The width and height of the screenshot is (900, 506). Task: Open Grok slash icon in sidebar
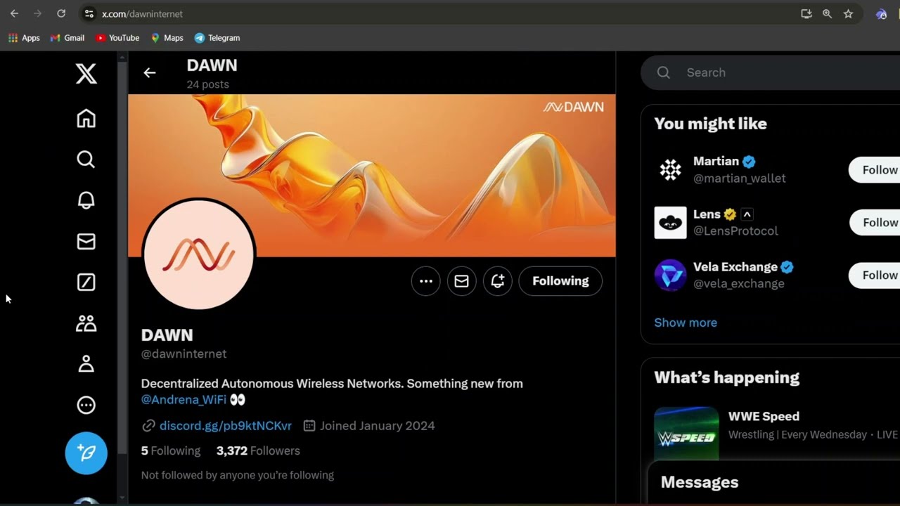click(86, 283)
